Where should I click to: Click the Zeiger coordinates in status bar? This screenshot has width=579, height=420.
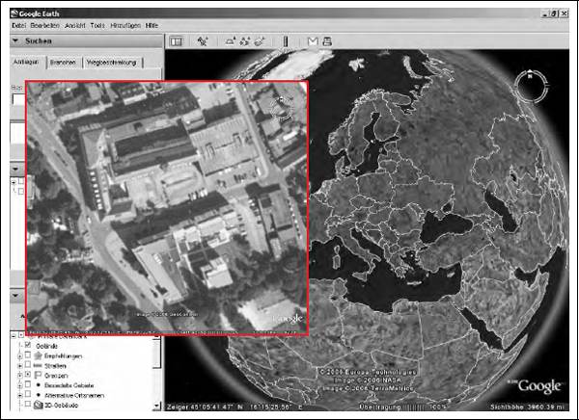[234, 407]
